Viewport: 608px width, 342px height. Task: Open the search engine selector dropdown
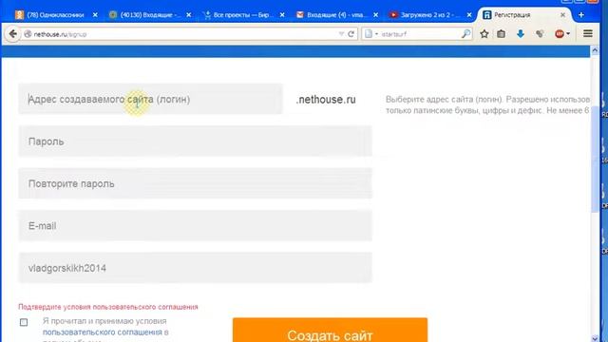[370, 34]
